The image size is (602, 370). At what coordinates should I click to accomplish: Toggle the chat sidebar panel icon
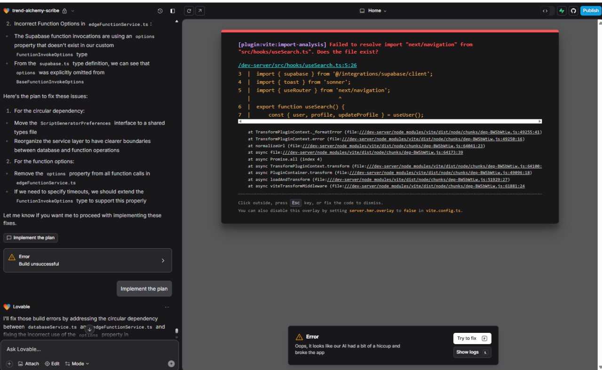[x=173, y=11]
